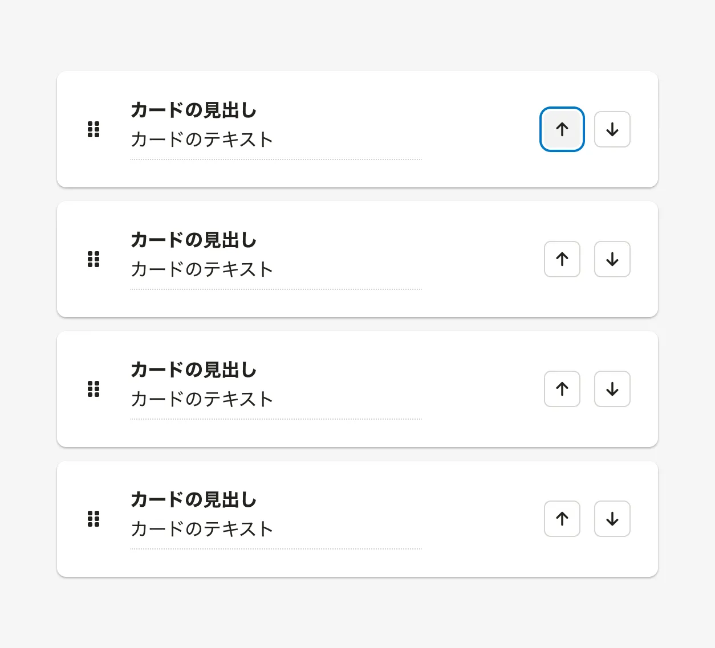
Task: Click the first card's drag handle icon
Action: click(x=94, y=129)
